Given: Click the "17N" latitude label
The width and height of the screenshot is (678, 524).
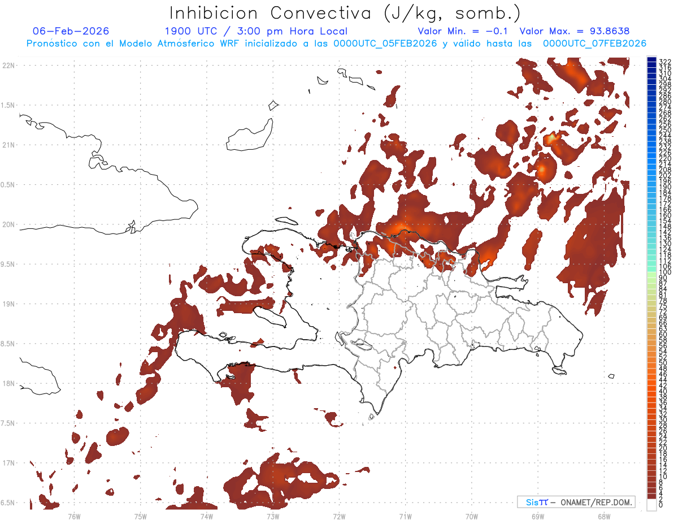Looking at the screenshot, I should 8,463.
